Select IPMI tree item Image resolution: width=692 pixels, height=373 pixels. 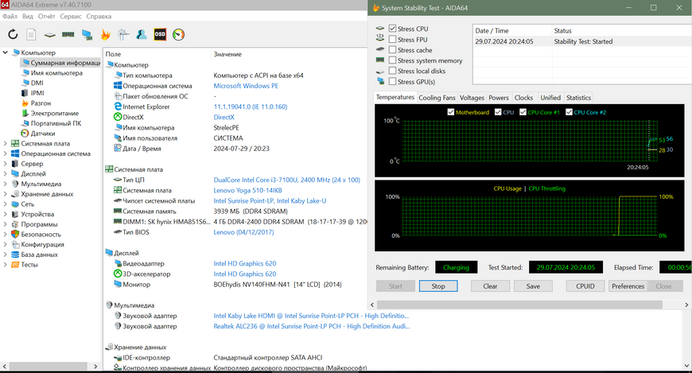(x=37, y=93)
